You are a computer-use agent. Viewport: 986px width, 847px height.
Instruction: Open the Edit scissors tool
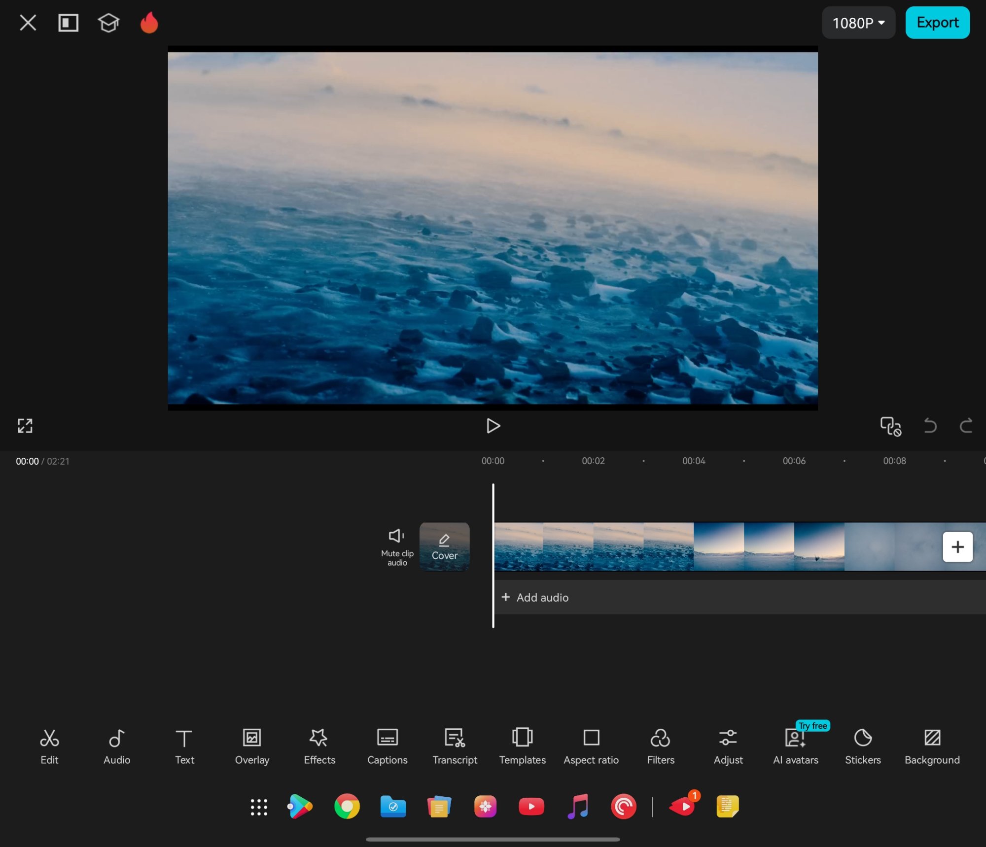click(x=49, y=746)
